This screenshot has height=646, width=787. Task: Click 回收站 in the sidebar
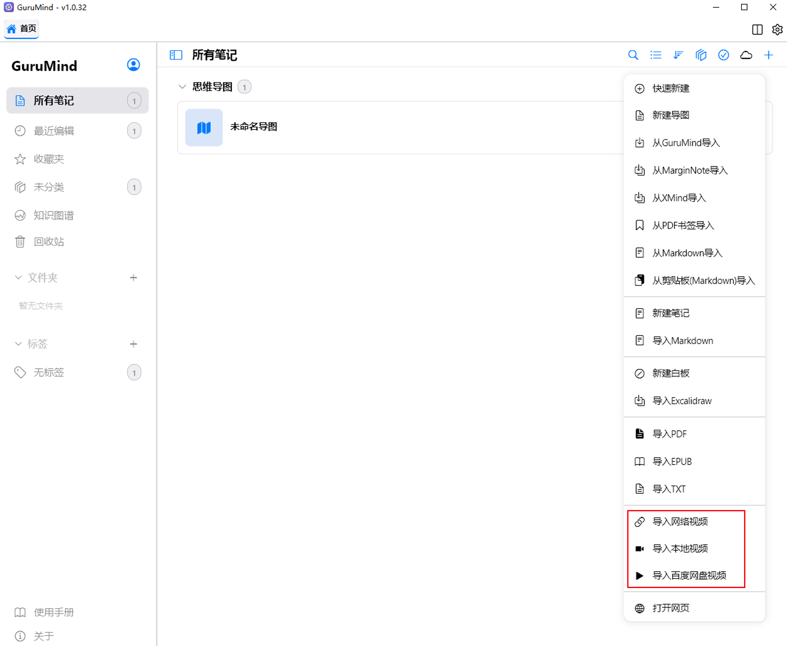49,242
